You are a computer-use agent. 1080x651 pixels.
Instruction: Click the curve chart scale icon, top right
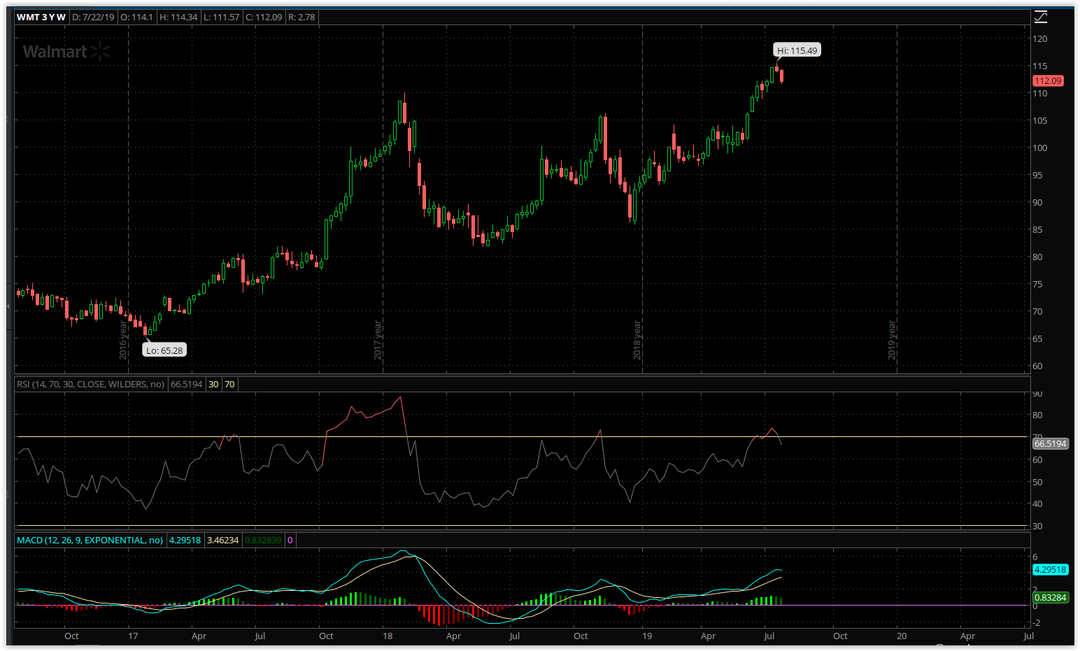(1041, 17)
